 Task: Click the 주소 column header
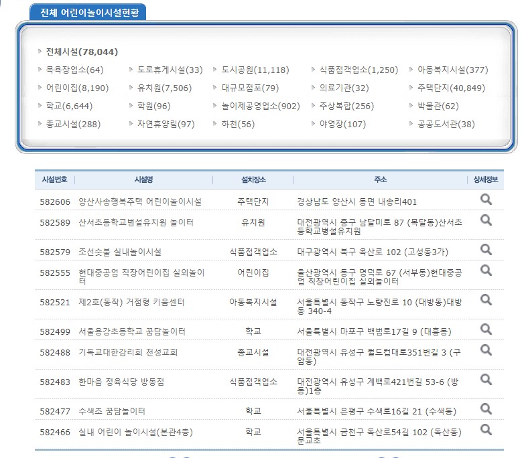[x=380, y=179]
